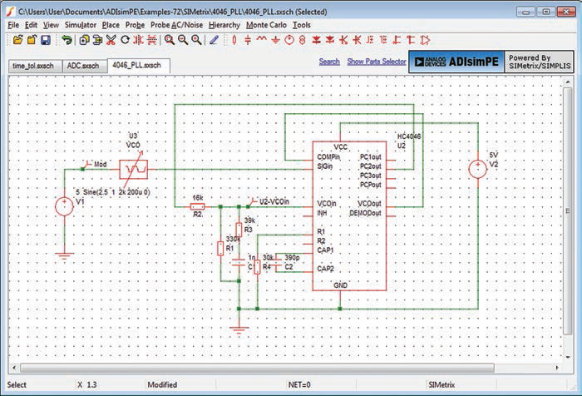Screen dimensions: 582x396
Task: Open the Monte Carlo menu
Action: point(266,25)
